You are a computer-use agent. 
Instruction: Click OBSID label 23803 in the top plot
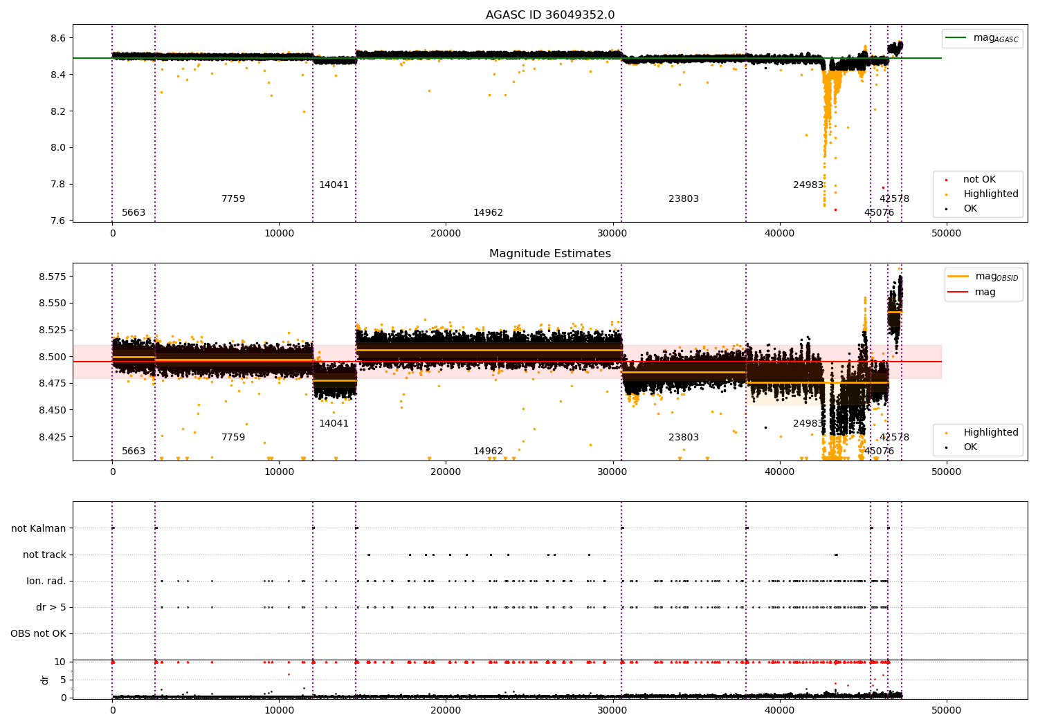[684, 199]
